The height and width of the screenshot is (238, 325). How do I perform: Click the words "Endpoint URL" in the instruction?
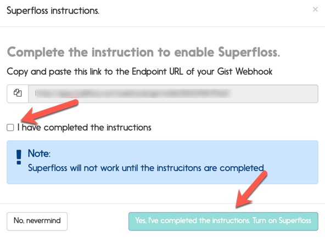pyautogui.click(x=158, y=72)
